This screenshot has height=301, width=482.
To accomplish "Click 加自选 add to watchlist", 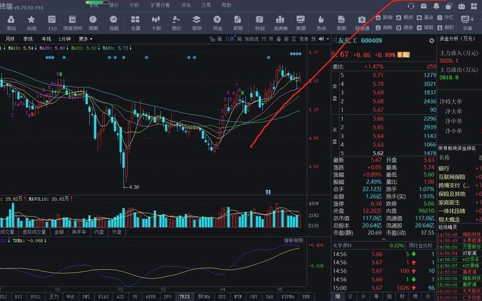I will 251,39.
